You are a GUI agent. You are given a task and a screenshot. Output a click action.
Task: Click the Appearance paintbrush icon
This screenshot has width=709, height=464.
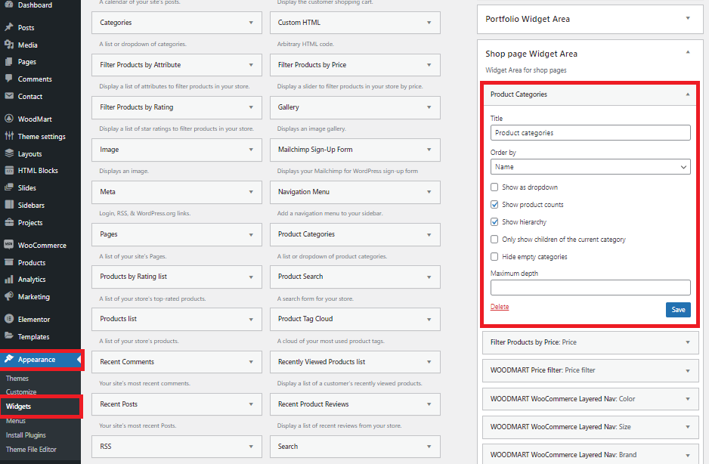tap(9, 359)
